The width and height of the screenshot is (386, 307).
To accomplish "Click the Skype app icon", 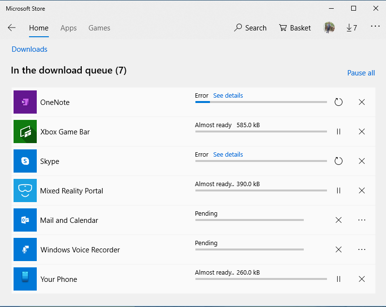I will 25,161.
